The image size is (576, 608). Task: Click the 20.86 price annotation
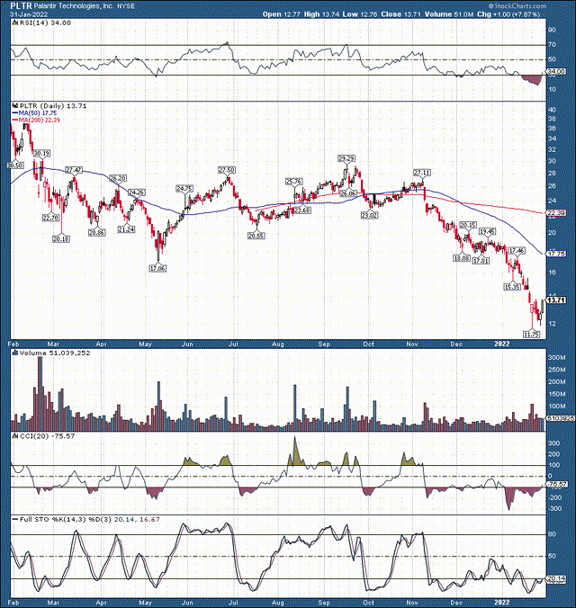click(x=96, y=233)
